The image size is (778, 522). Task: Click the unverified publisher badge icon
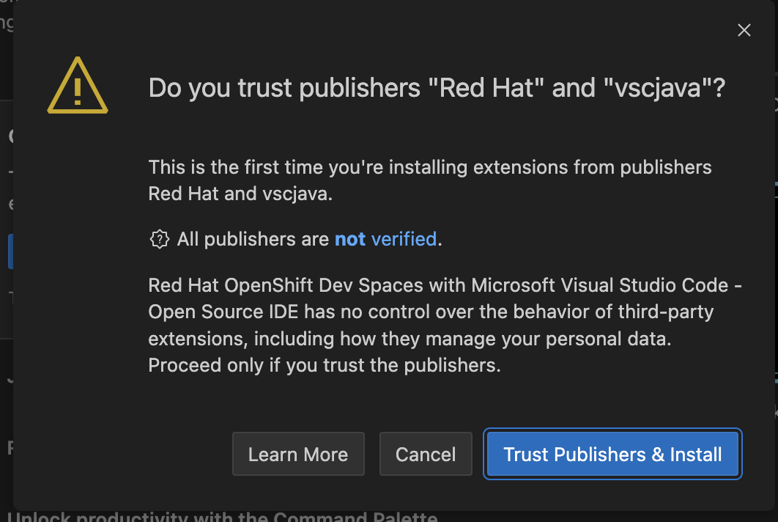pos(159,239)
